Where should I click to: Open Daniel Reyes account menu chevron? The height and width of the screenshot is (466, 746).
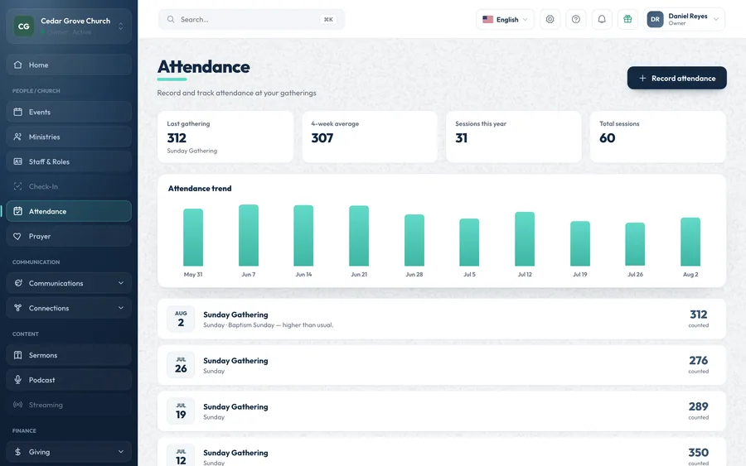point(715,20)
